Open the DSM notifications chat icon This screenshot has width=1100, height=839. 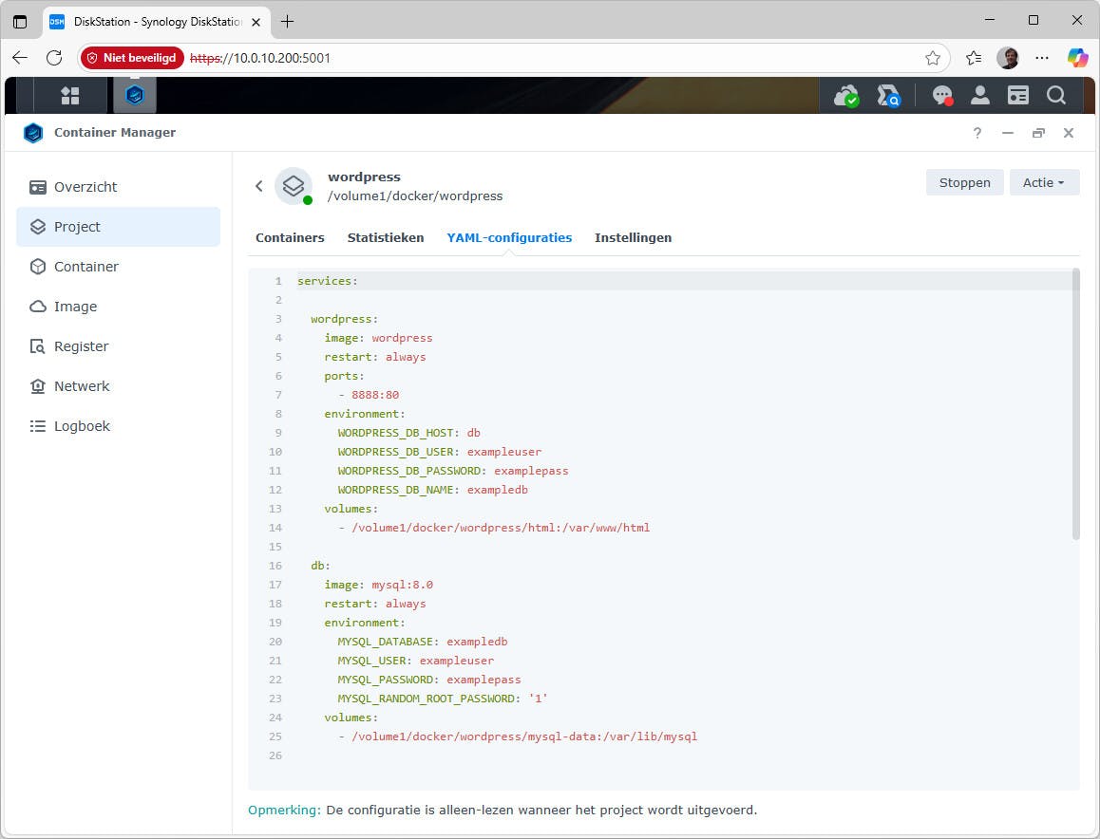tap(941, 95)
